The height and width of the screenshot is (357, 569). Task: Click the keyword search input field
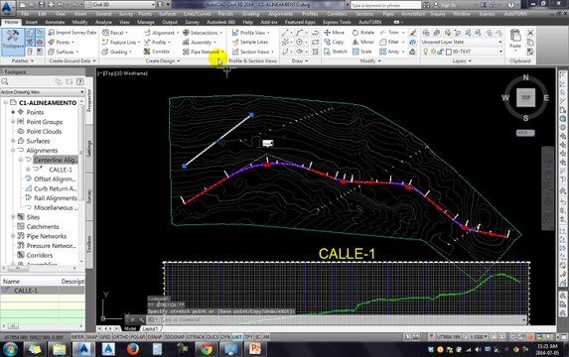pyautogui.click(x=385, y=5)
